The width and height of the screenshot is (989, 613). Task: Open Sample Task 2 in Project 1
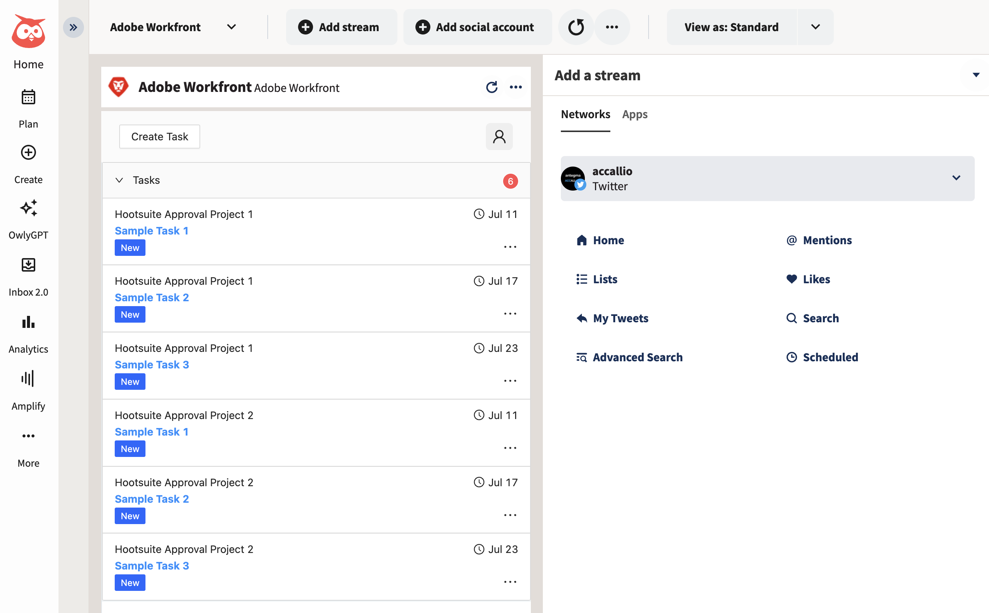(x=152, y=297)
